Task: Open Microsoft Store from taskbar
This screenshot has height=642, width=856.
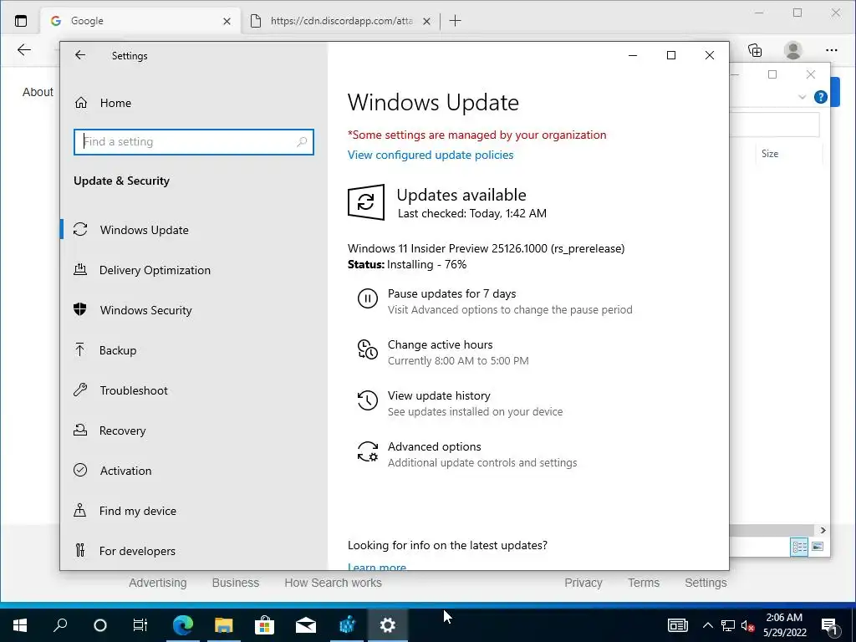Action: [x=264, y=625]
